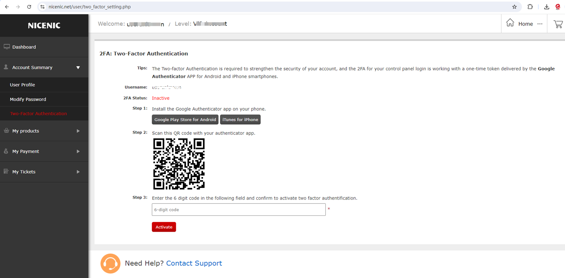Viewport: 565px width, 278px height.
Task: Click Google Play Store for Android button
Action: tap(185, 119)
